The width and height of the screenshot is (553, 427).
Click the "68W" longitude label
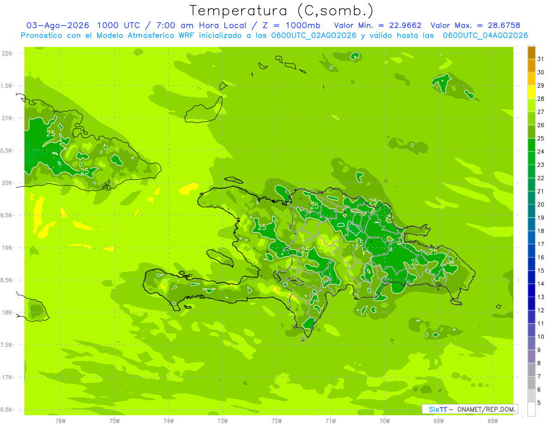tap(493, 421)
